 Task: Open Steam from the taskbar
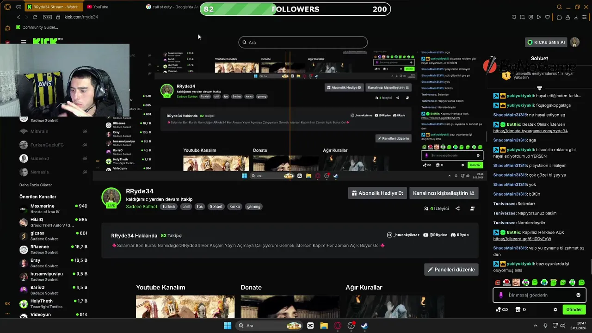coord(364,326)
